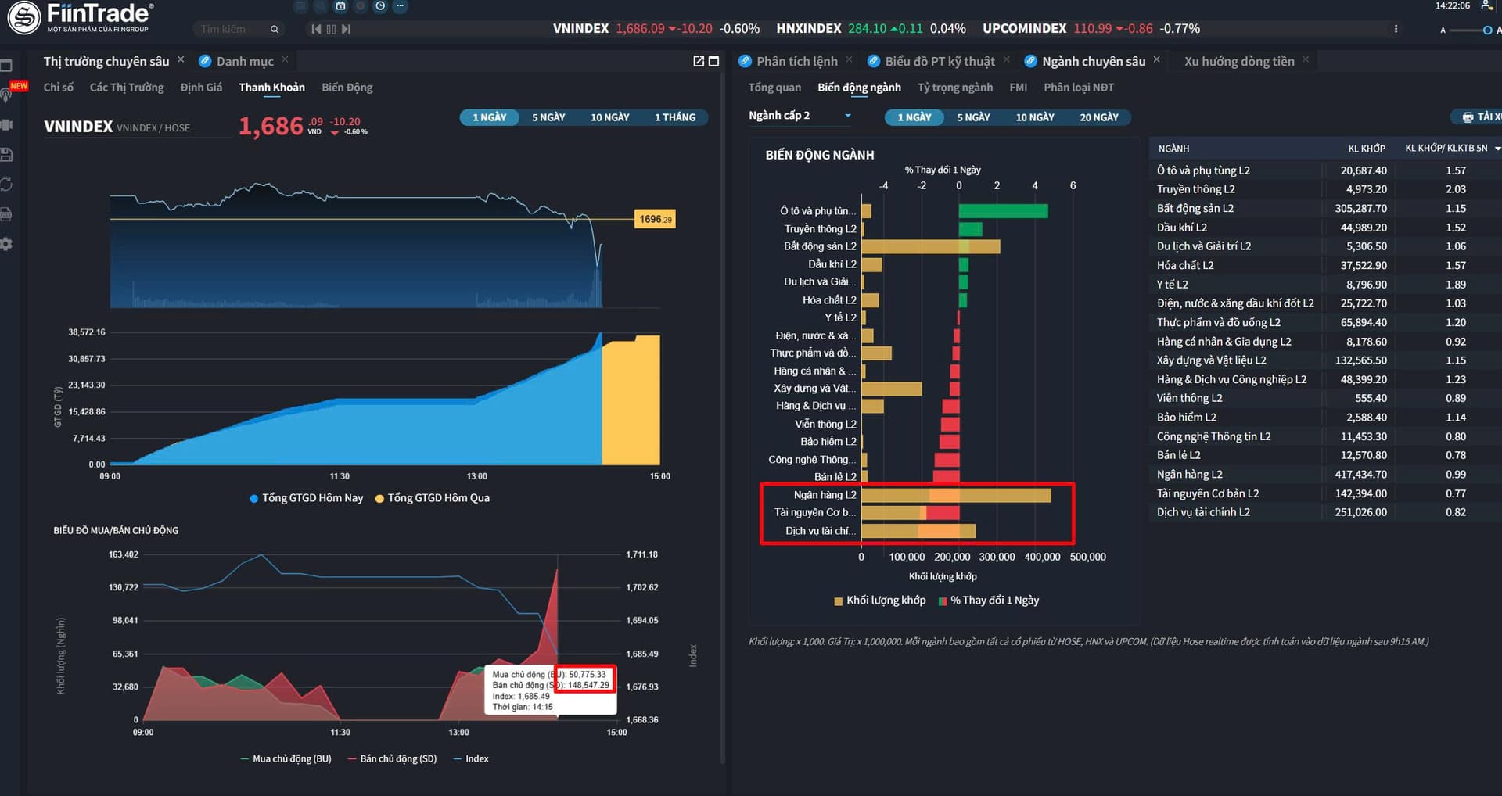This screenshot has width=1502, height=796.
Task: Open the Xu hướng dòng tiền tab
Action: pos(1239,61)
